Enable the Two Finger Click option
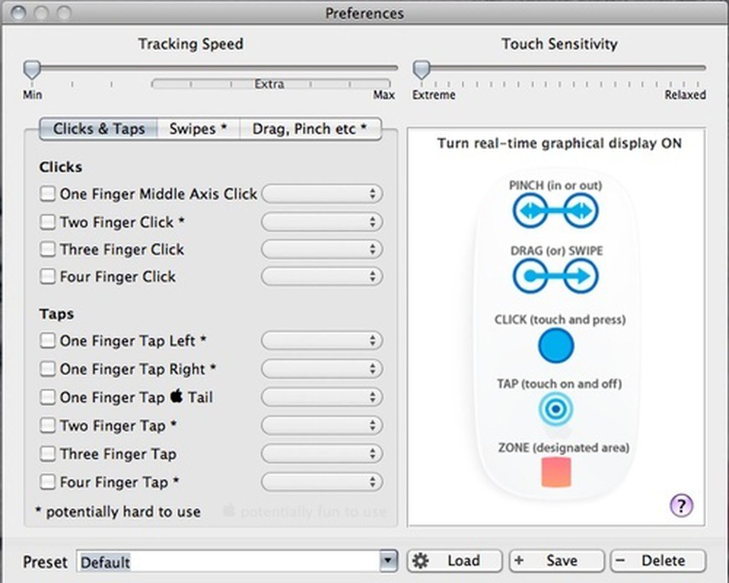729x583 pixels. (48, 222)
